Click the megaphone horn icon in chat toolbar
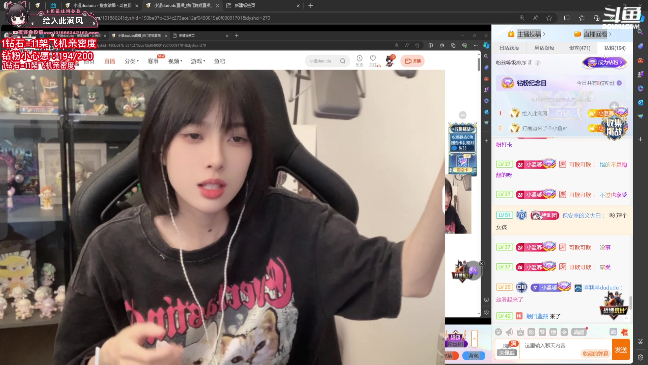 509,332
